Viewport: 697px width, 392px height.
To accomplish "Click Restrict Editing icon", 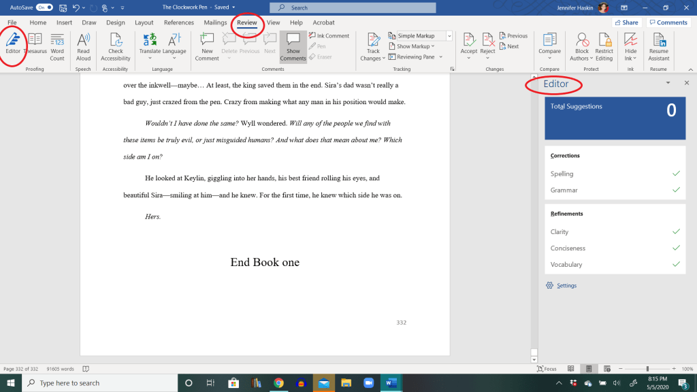I will [x=604, y=45].
